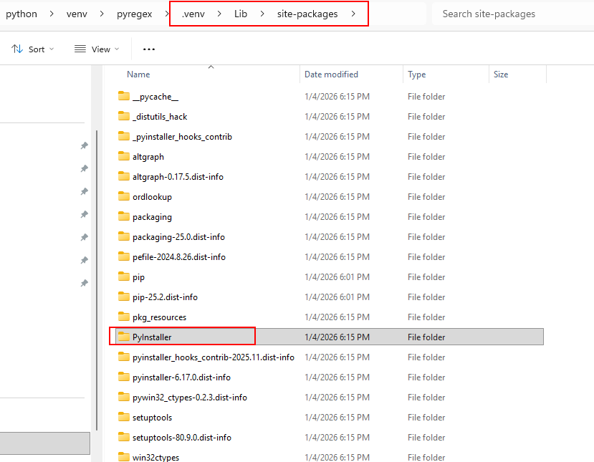Sort files by Date modified column
Image resolution: width=594 pixels, height=462 pixels.
coord(331,74)
